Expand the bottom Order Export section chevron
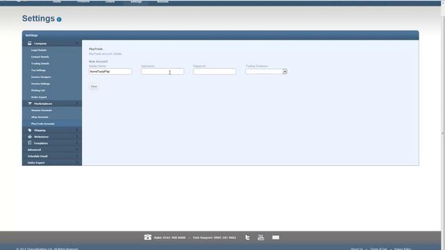 pos(76,162)
